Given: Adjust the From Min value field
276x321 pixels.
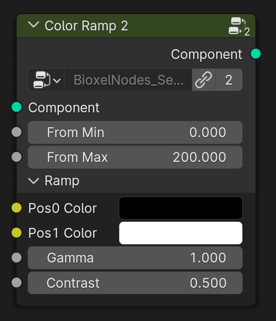Looking at the screenshot, I should click(135, 132).
